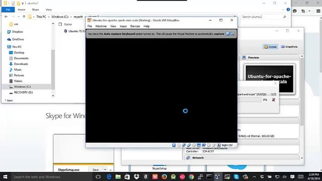Click the USB devices indicator in VM status bar

189,145
